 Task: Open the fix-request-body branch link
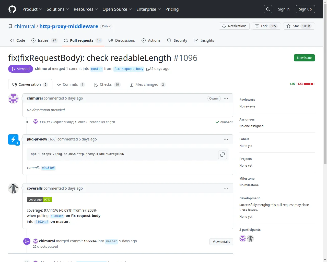click(x=129, y=69)
